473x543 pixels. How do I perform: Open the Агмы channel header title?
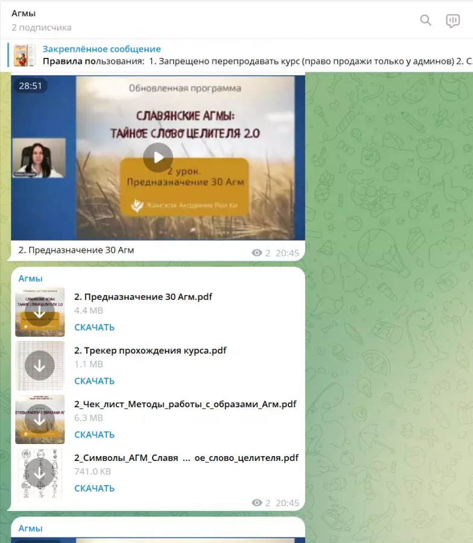click(24, 13)
